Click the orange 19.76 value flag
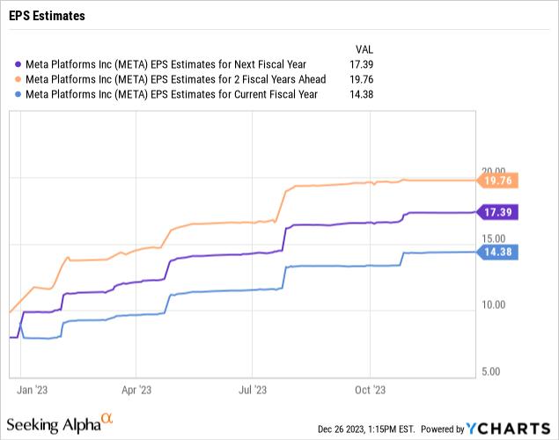 coord(498,180)
